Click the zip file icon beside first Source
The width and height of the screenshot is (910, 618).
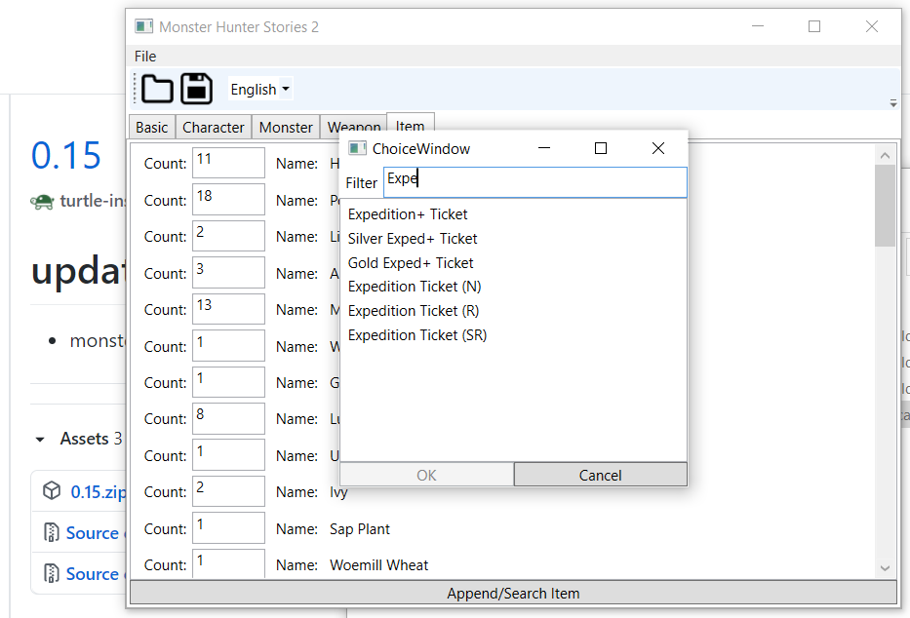pos(51,531)
